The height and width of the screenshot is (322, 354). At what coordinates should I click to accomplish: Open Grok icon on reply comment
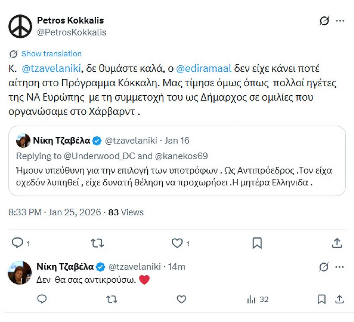pyautogui.click(x=324, y=267)
